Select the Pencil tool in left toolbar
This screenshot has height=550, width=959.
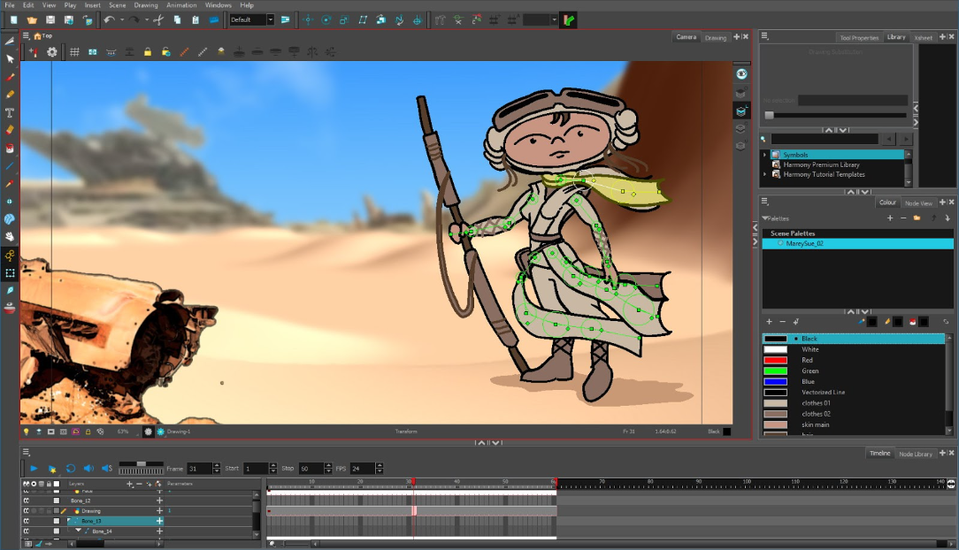10,95
